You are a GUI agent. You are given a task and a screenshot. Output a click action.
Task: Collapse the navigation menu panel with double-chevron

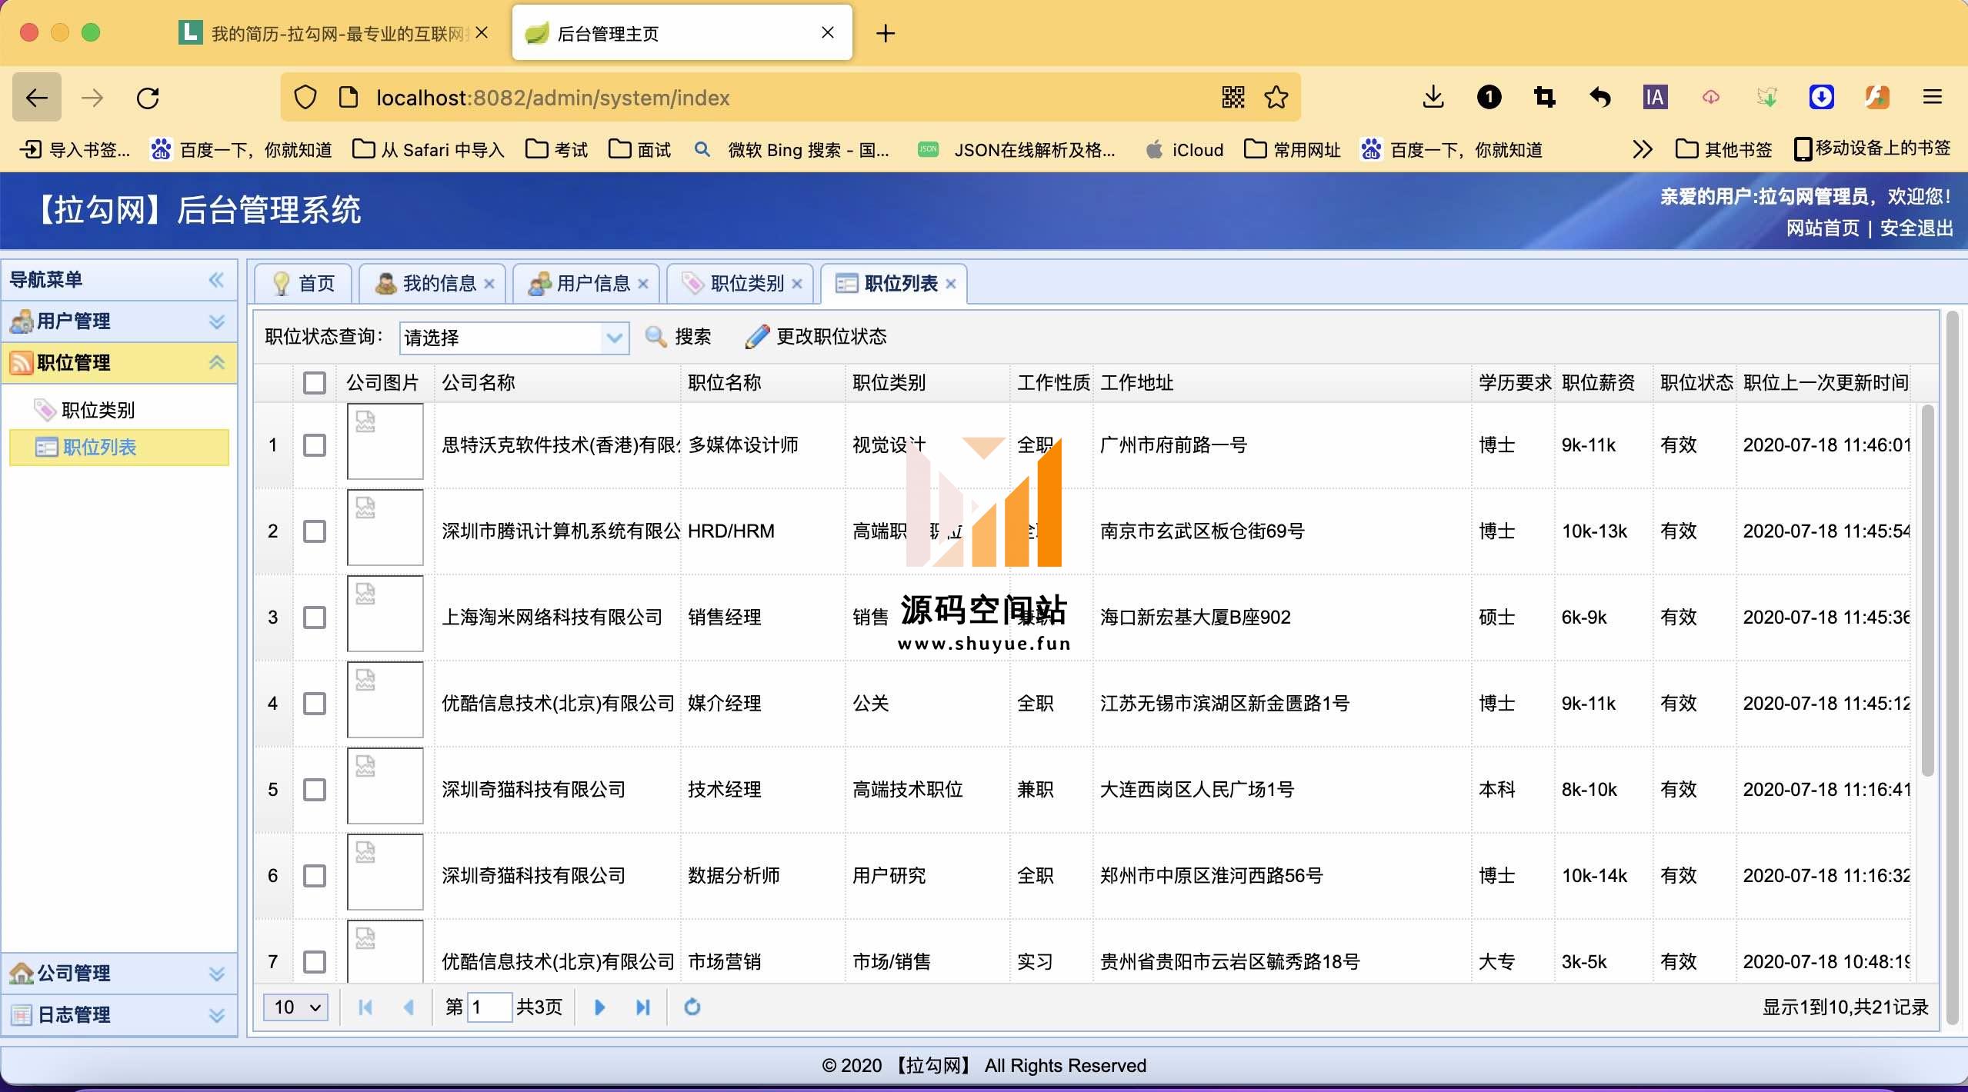pos(216,280)
